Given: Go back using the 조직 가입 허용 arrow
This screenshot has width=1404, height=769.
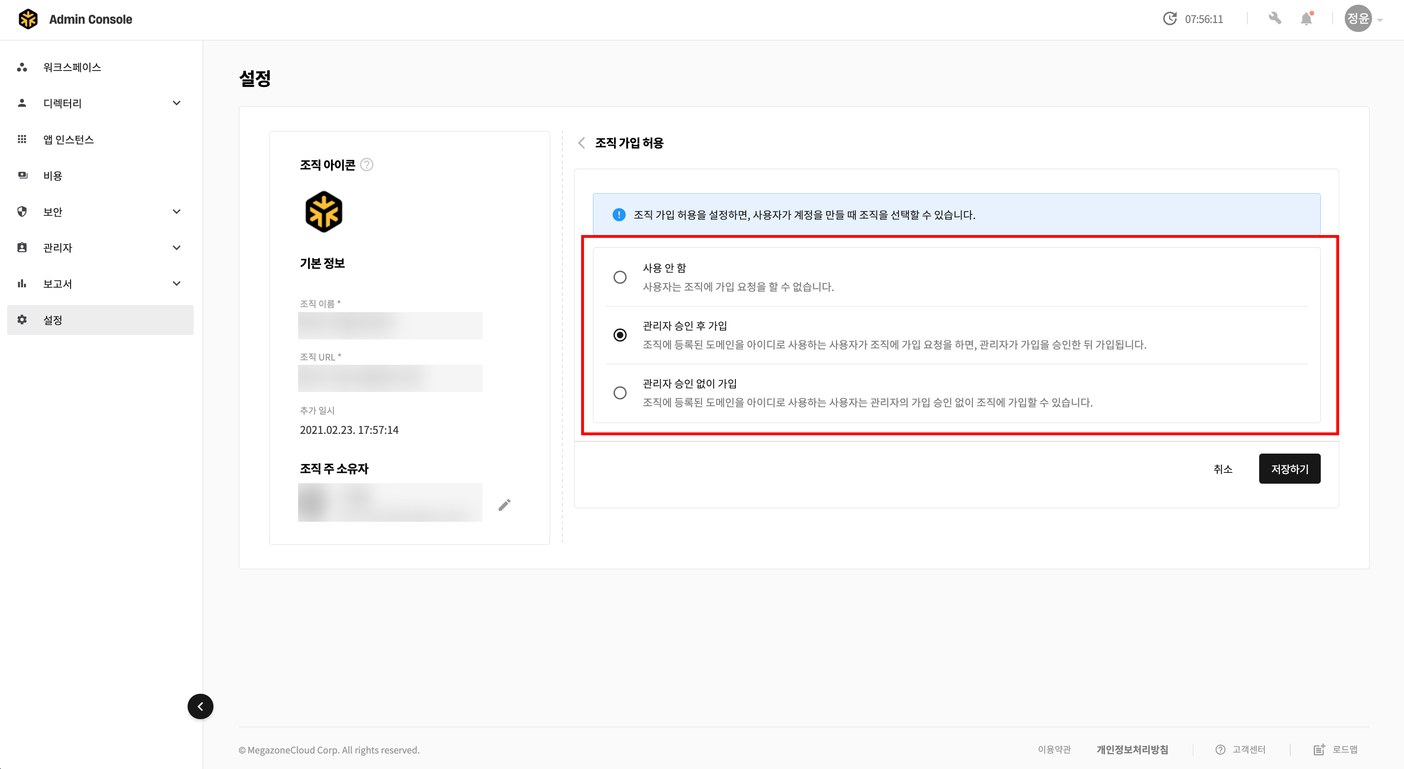Looking at the screenshot, I should [582, 143].
